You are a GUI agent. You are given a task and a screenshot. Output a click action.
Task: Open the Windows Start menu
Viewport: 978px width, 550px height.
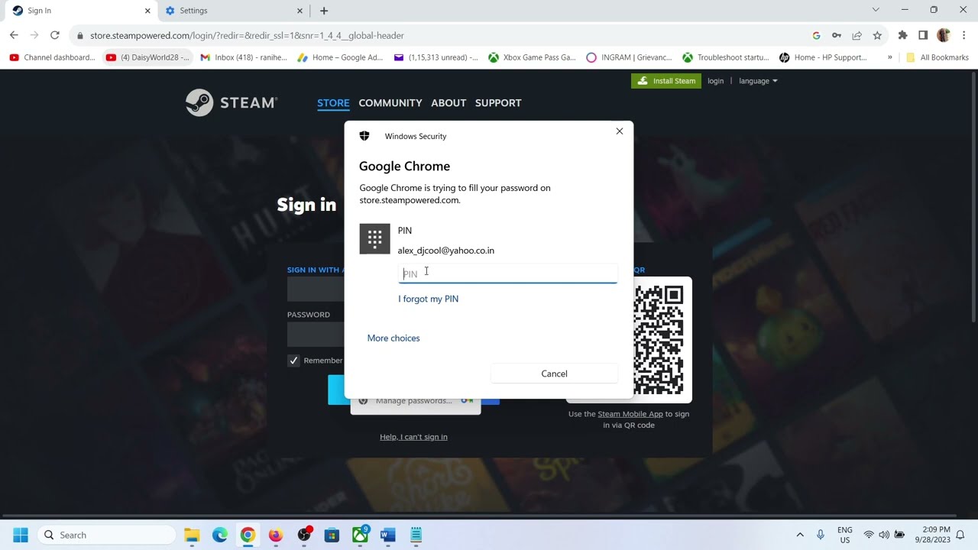click(x=21, y=535)
